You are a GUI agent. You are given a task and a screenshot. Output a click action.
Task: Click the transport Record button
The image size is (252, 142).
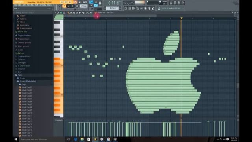(77, 6)
